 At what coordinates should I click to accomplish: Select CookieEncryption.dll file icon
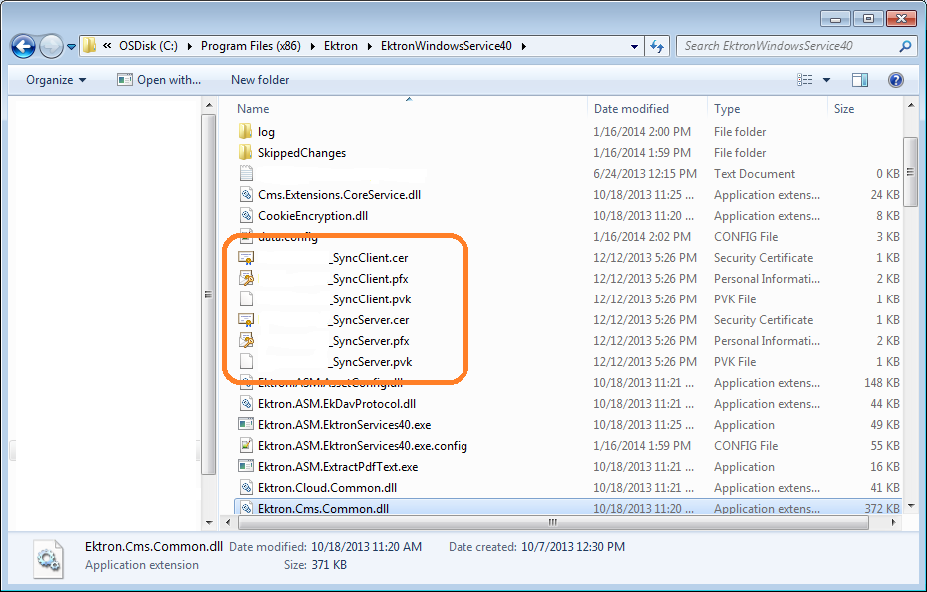tap(246, 215)
